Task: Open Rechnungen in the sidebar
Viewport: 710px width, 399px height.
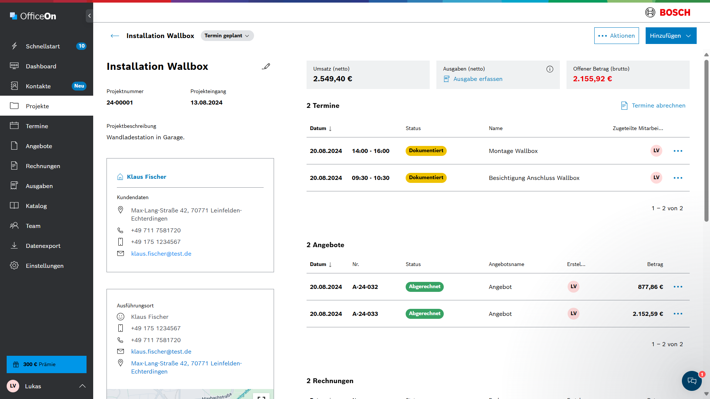Action: coord(43,166)
